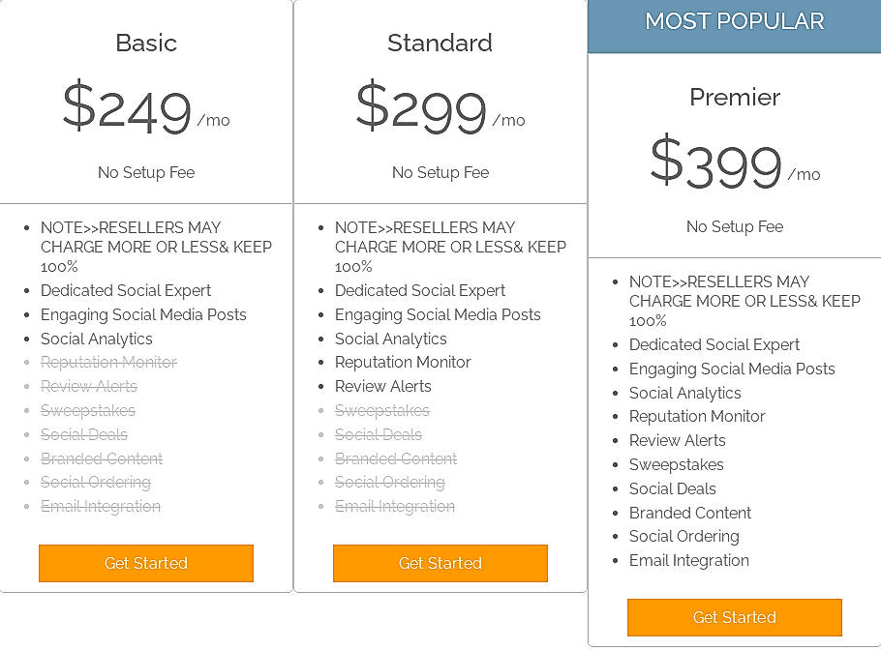Click No Setup Fee under Premier plan
881x650 pixels.
point(734,226)
